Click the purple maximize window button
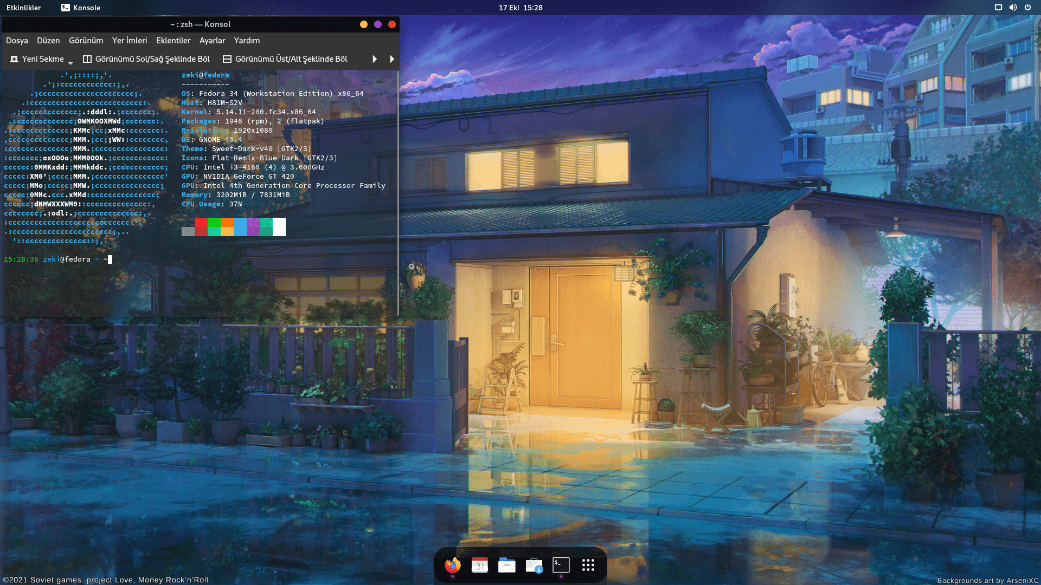 [378, 24]
